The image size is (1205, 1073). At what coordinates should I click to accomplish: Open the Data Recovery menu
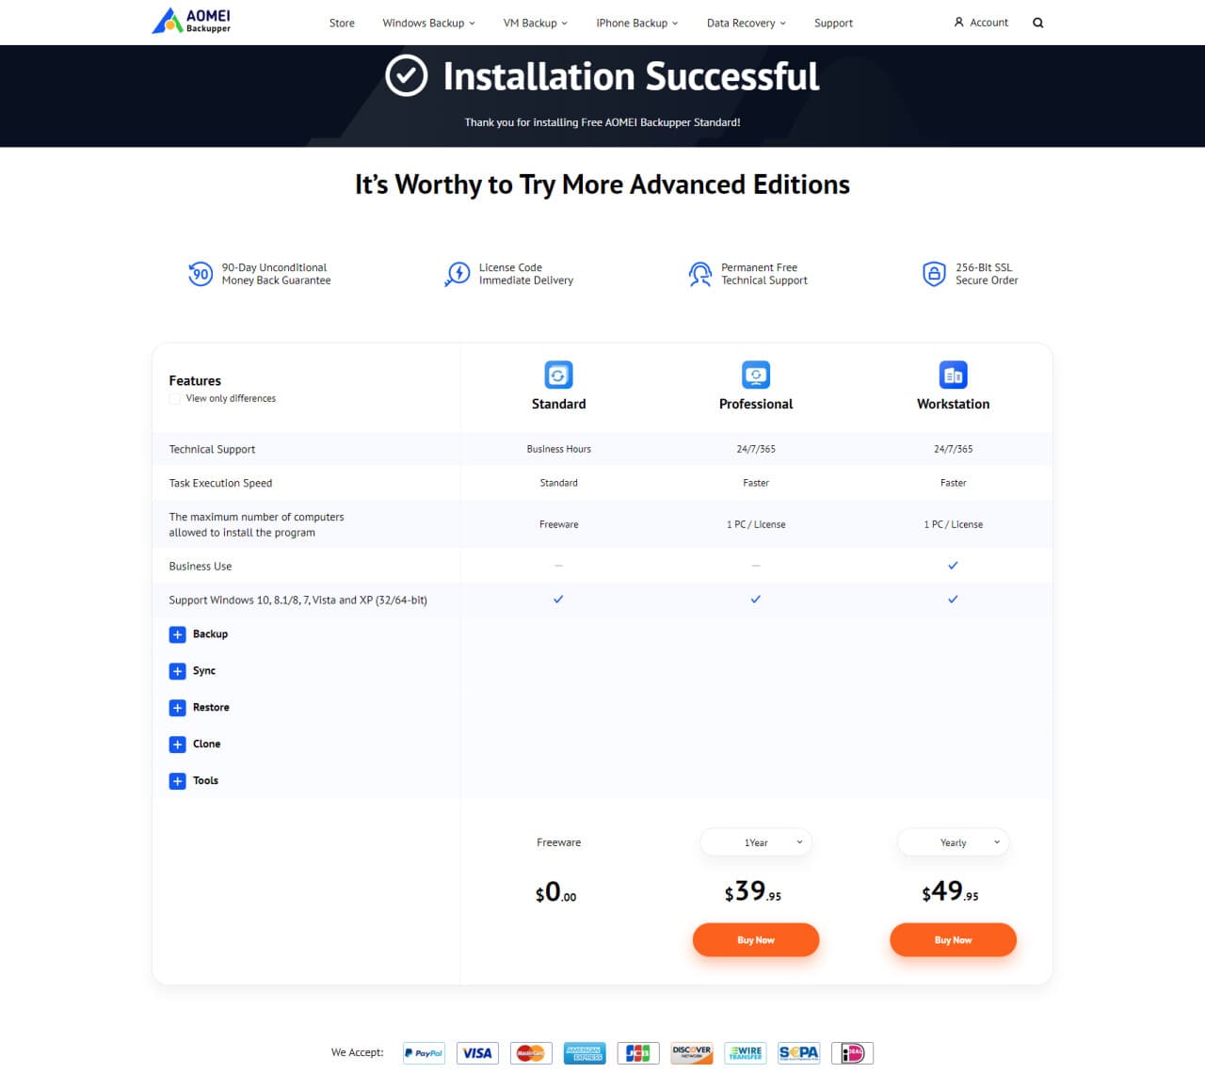point(746,23)
